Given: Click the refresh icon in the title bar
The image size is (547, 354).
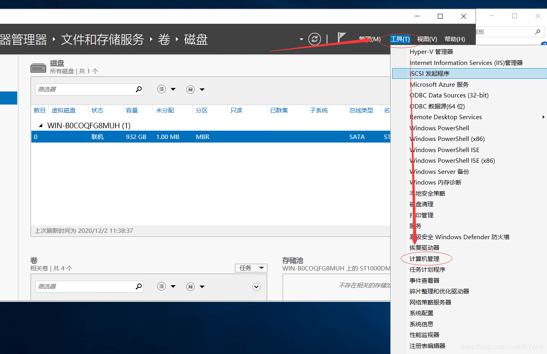Looking at the screenshot, I should (314, 39).
